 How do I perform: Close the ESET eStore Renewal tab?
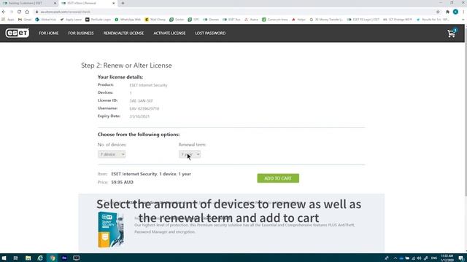(x=114, y=3)
